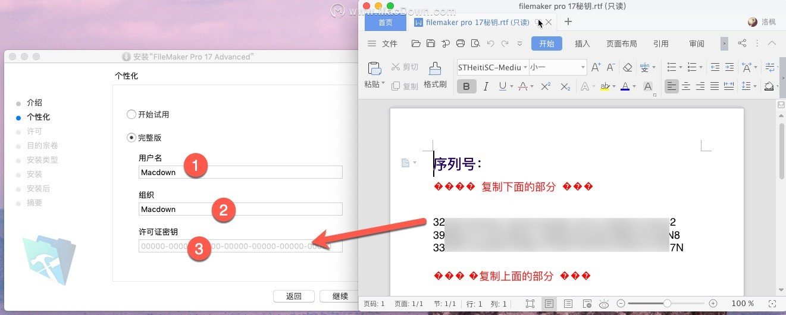786x315 pixels.
Task: Click the 剪切 cut button
Action: [x=405, y=67]
